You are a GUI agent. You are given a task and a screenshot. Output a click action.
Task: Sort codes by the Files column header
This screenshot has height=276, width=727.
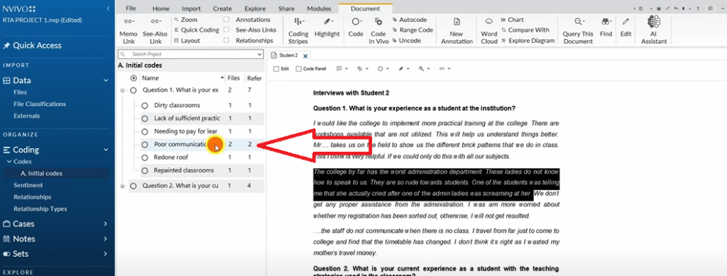point(234,78)
